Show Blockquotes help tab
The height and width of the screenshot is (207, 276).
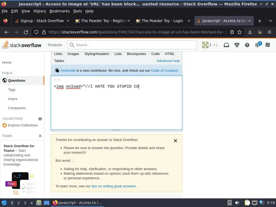[136, 54]
